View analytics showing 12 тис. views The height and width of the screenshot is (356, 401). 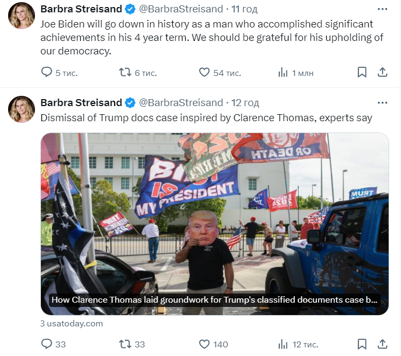click(x=283, y=344)
